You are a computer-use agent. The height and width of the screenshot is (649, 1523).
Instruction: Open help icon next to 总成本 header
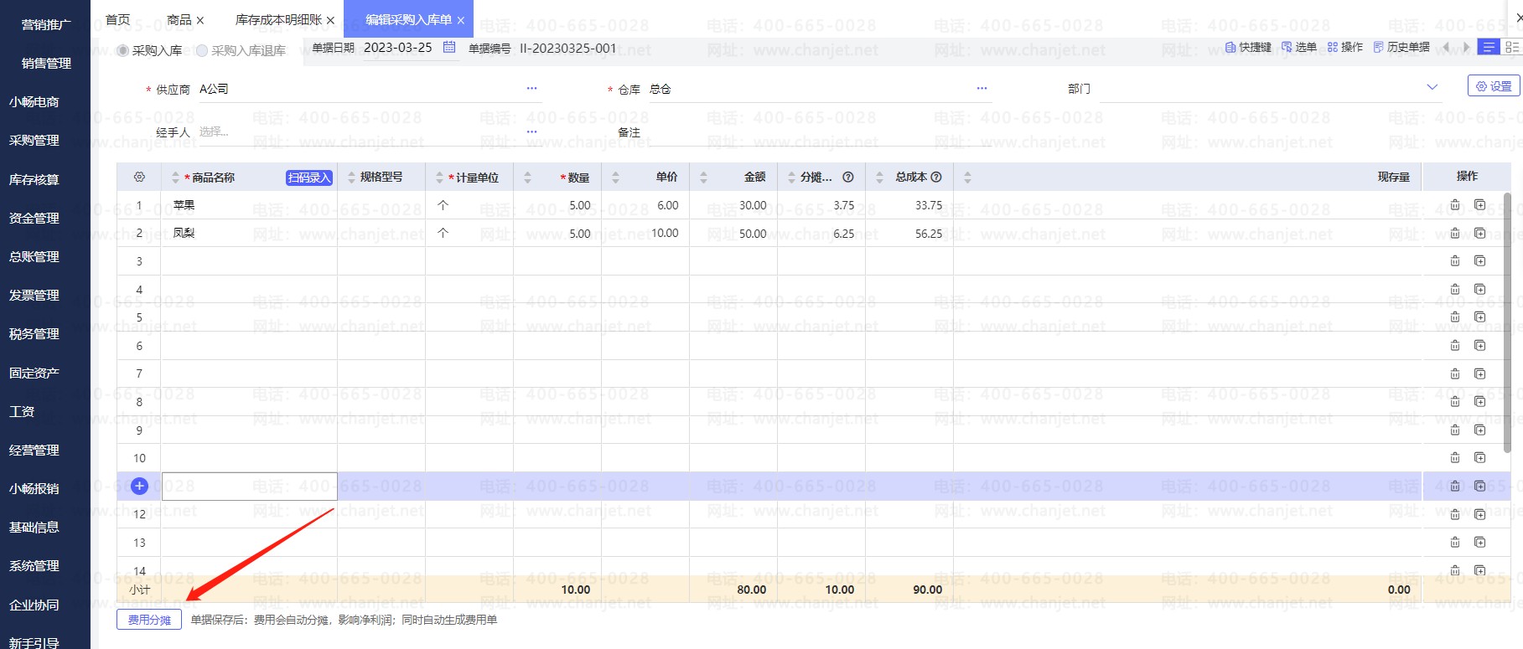(x=936, y=178)
